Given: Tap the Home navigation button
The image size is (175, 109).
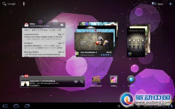Looking at the screenshot, I should pos(16,106).
